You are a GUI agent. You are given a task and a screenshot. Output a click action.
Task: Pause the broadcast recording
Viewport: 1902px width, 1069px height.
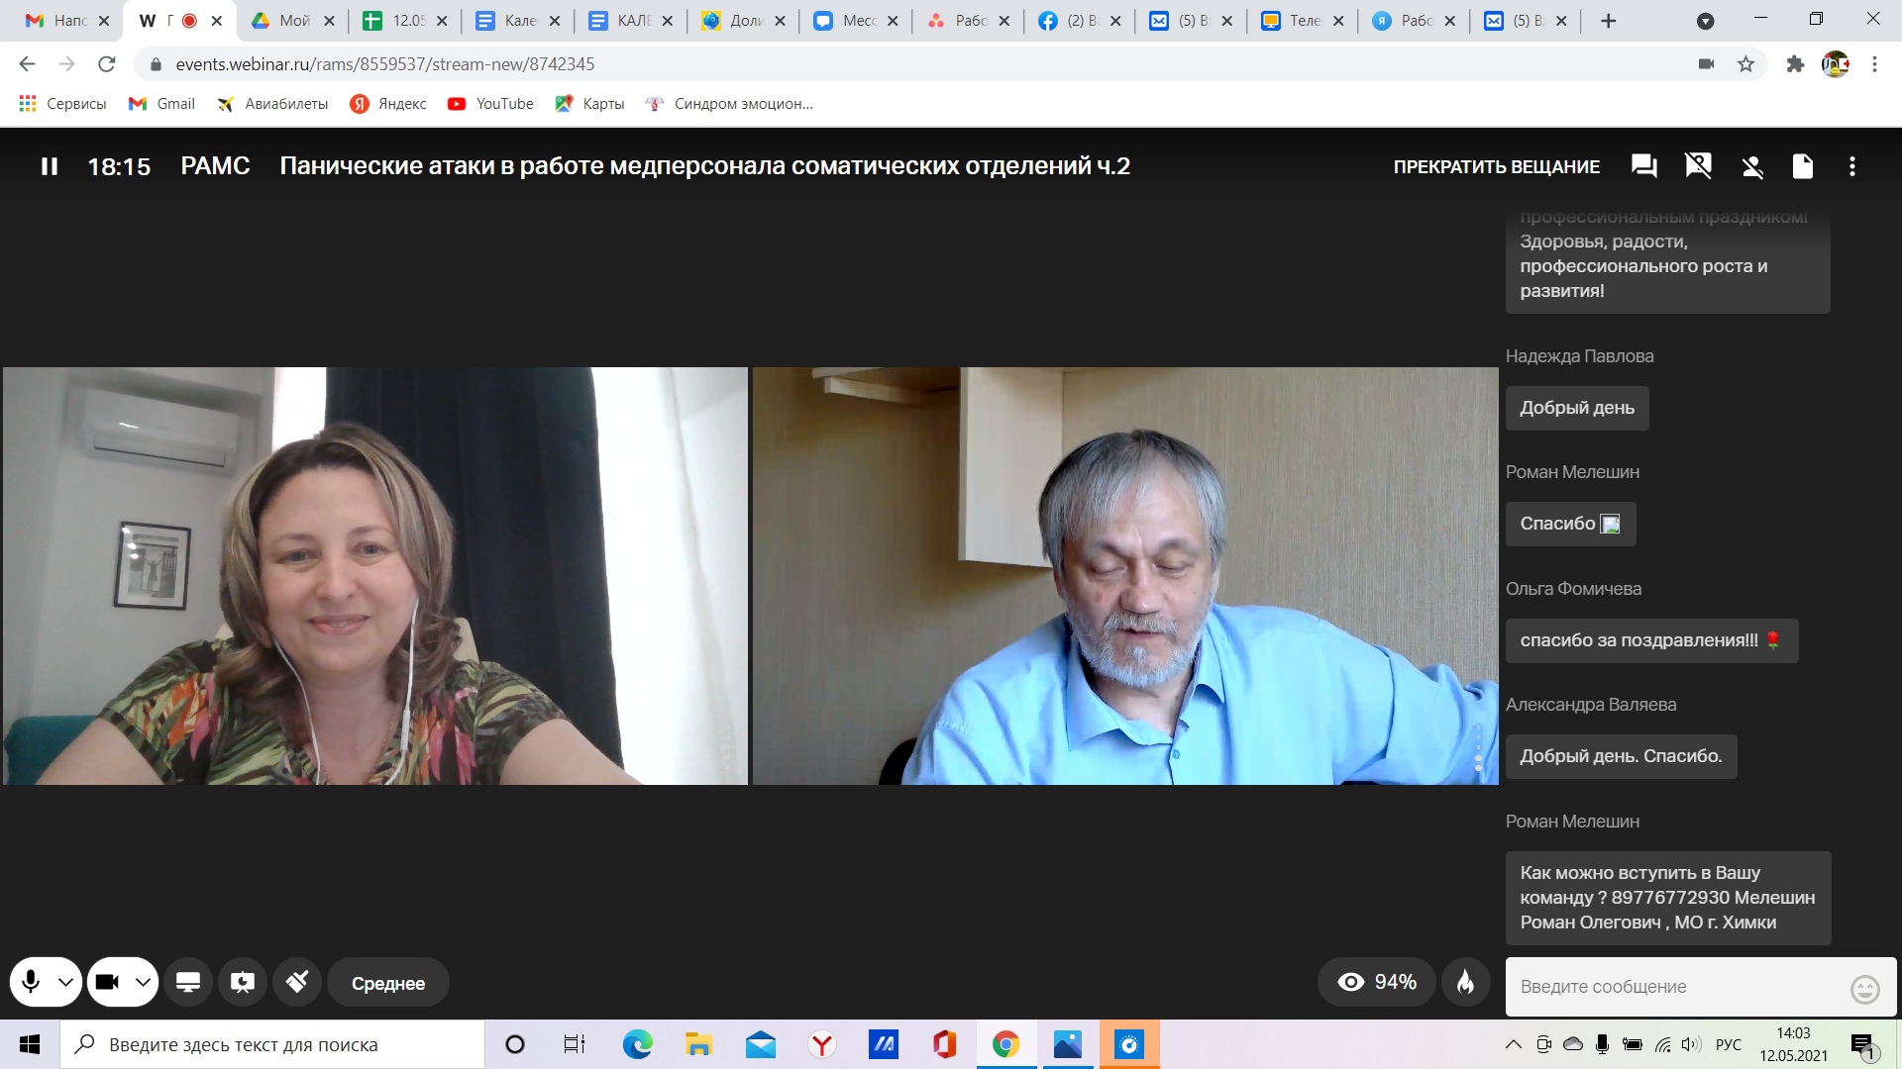point(50,166)
